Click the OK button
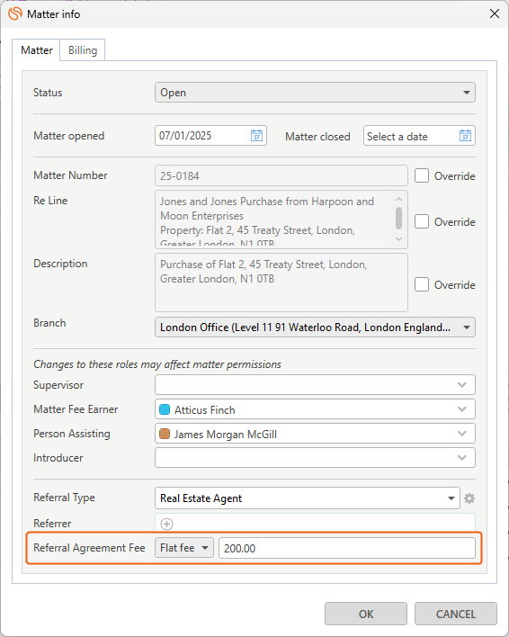Viewport: 509px width, 637px height. pyautogui.click(x=366, y=614)
